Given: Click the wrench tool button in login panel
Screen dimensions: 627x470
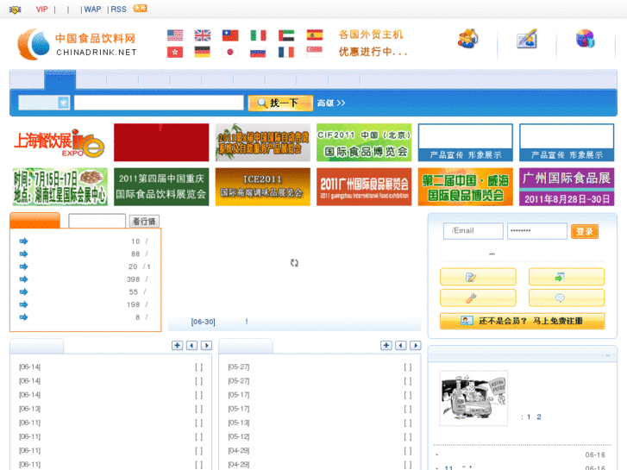Looking at the screenshot, I should [x=479, y=298].
